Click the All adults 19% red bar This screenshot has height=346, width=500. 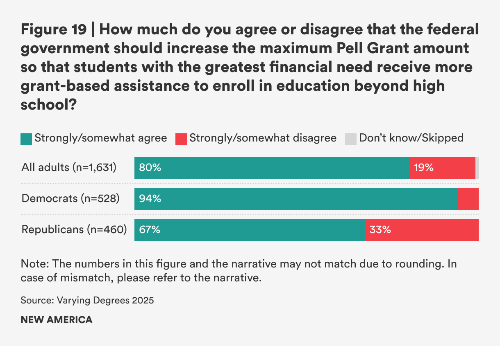(443, 168)
